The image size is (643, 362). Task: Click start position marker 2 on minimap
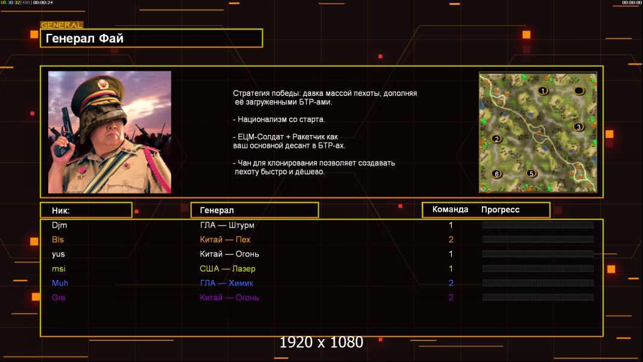[496, 139]
